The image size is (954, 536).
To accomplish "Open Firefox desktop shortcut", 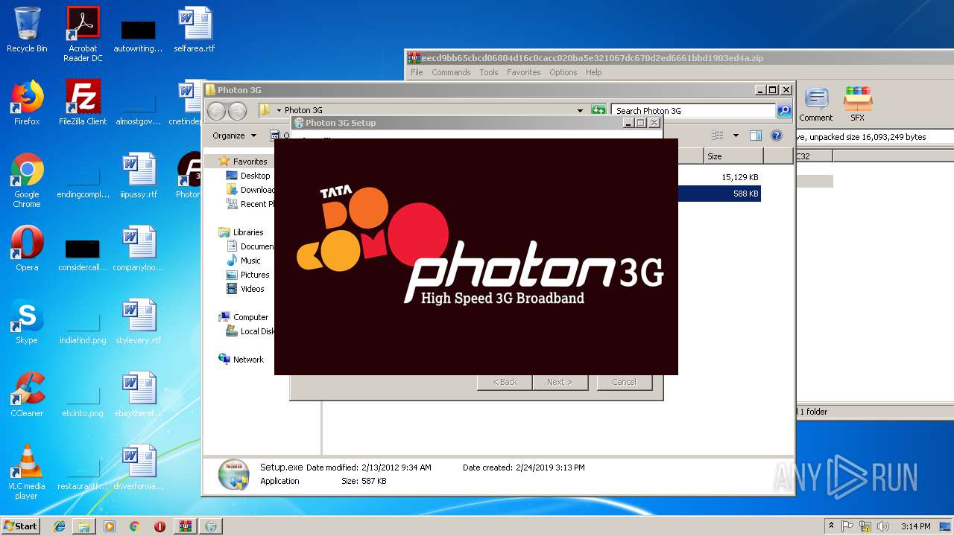I will pyautogui.click(x=27, y=103).
